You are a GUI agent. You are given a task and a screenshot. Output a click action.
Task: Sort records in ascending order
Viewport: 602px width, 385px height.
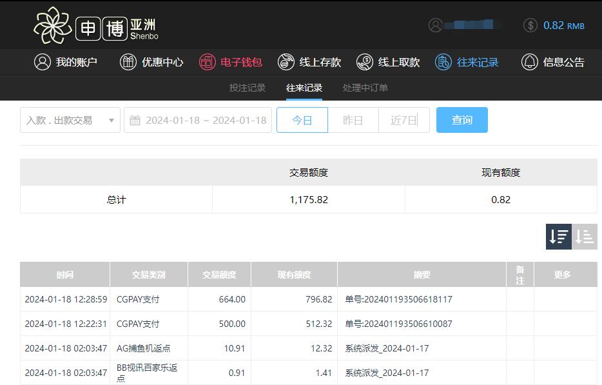point(585,237)
